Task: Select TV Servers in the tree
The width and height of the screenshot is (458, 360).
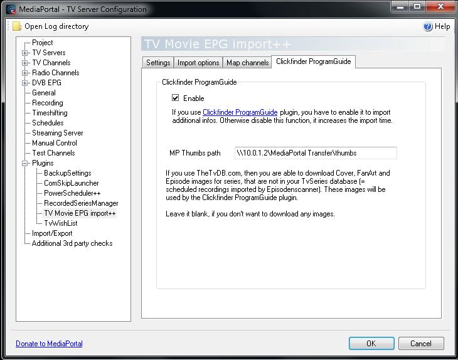Action: [49, 53]
